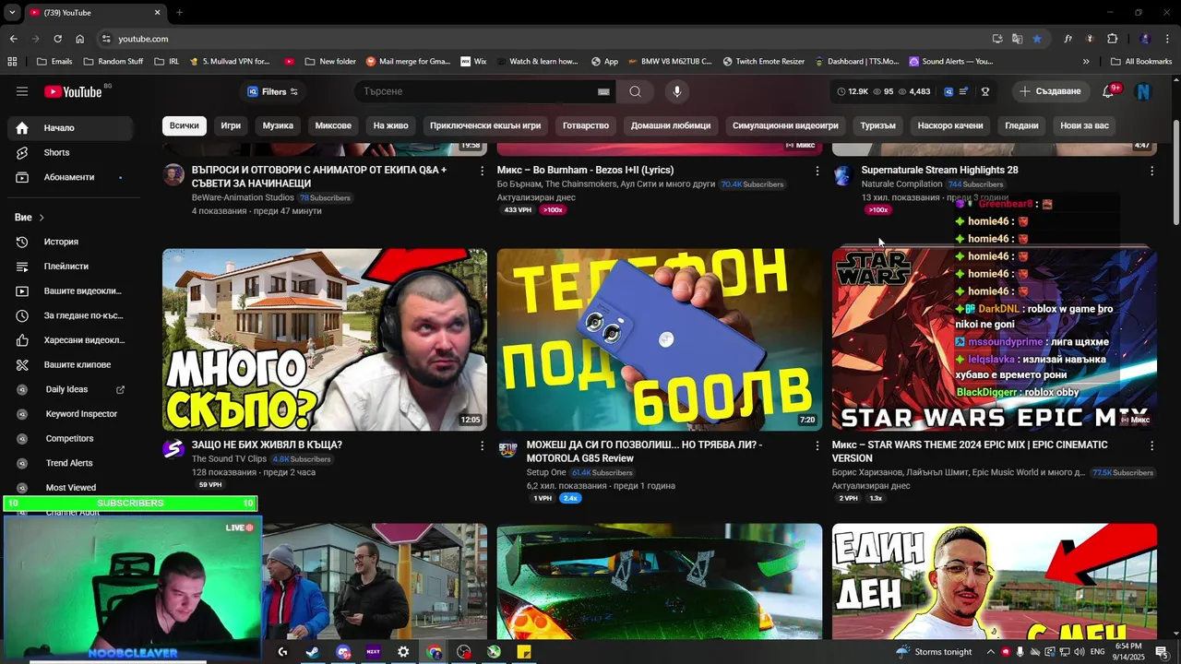Image resolution: width=1181 pixels, height=664 pixels.
Task: Select the 'Миксове' filter chip
Action: click(x=333, y=125)
